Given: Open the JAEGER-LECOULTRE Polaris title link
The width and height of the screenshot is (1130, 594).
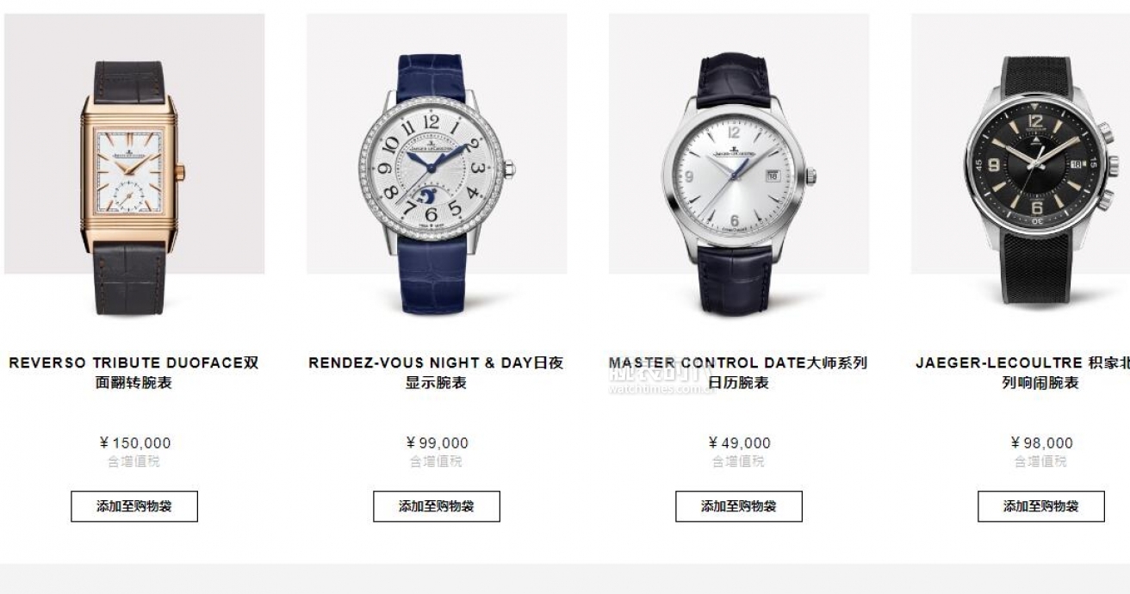Looking at the screenshot, I should pyautogui.click(x=1023, y=373).
